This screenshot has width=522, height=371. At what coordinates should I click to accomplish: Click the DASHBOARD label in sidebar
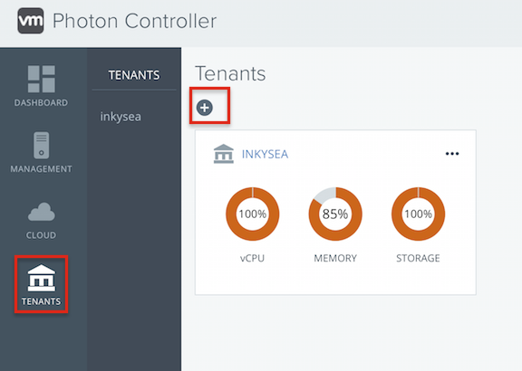tap(41, 103)
